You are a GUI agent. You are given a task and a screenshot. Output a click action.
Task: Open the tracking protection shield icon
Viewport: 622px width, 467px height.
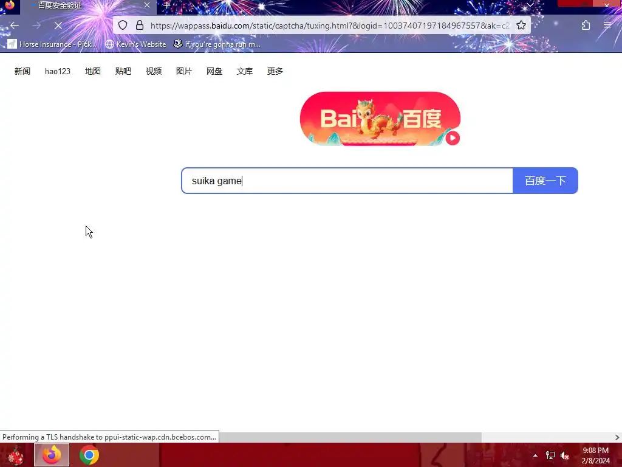pyautogui.click(x=123, y=26)
